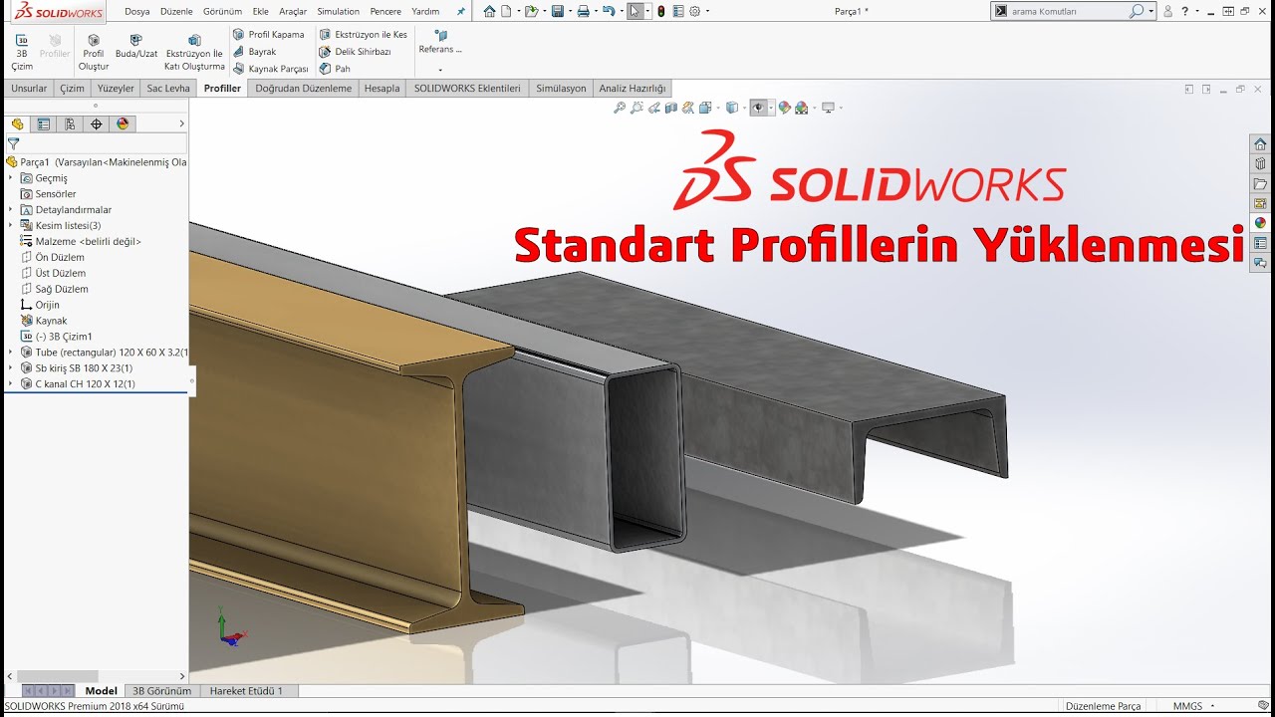
Task: Select the Buda/Uzat tool
Action: click(x=136, y=47)
